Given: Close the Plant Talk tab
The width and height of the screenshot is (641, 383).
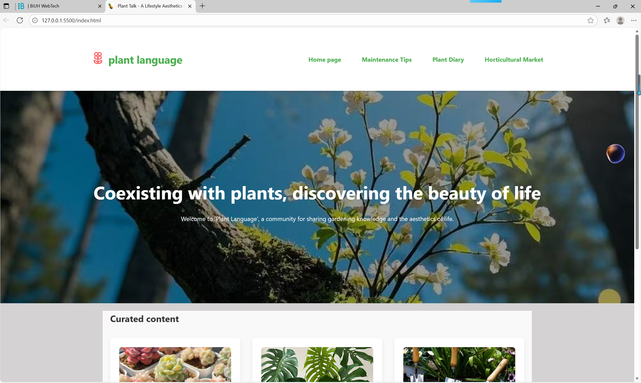Looking at the screenshot, I should (190, 6).
